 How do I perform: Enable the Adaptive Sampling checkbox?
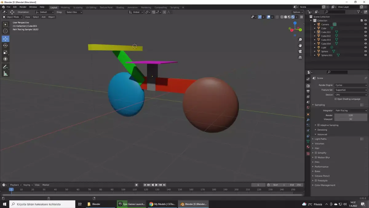(x=319, y=125)
